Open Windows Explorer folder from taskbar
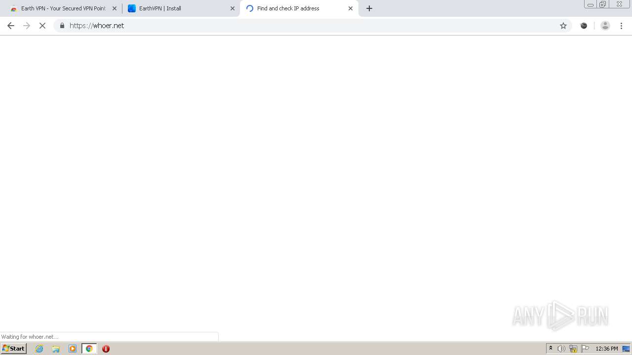Viewport: 632px width, 355px height. tap(56, 349)
